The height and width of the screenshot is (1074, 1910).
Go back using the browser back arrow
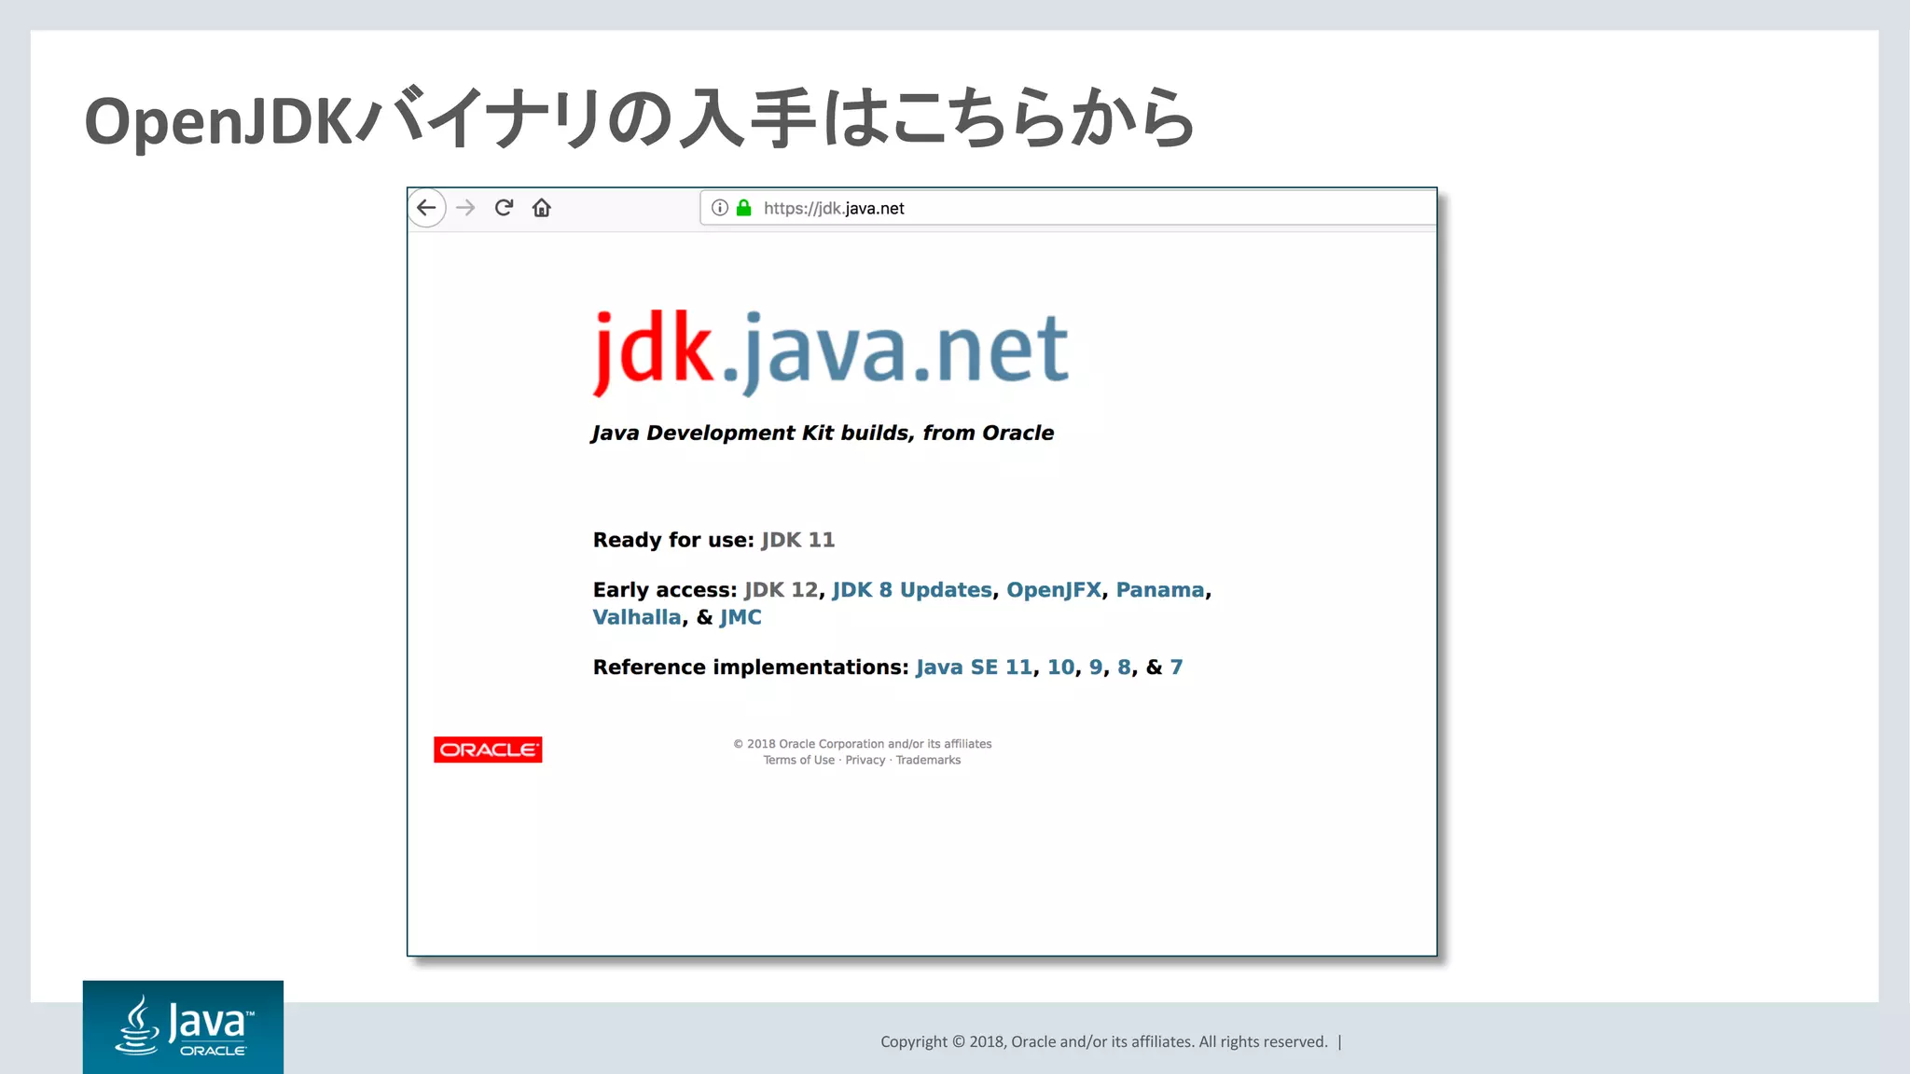[x=426, y=208]
